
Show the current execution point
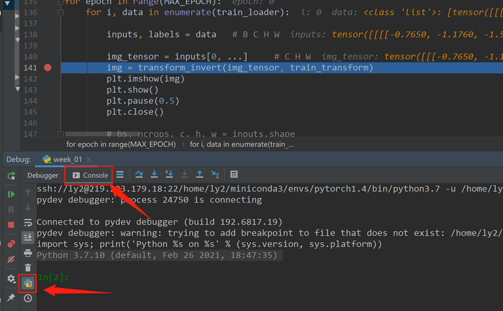(120, 174)
